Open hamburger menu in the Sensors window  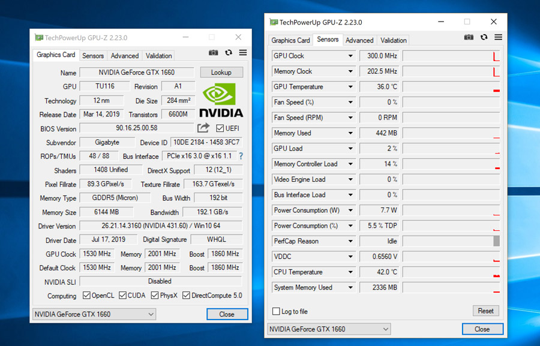(x=499, y=37)
